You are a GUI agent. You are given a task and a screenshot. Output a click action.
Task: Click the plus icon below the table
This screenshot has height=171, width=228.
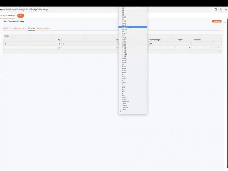pos(219,52)
